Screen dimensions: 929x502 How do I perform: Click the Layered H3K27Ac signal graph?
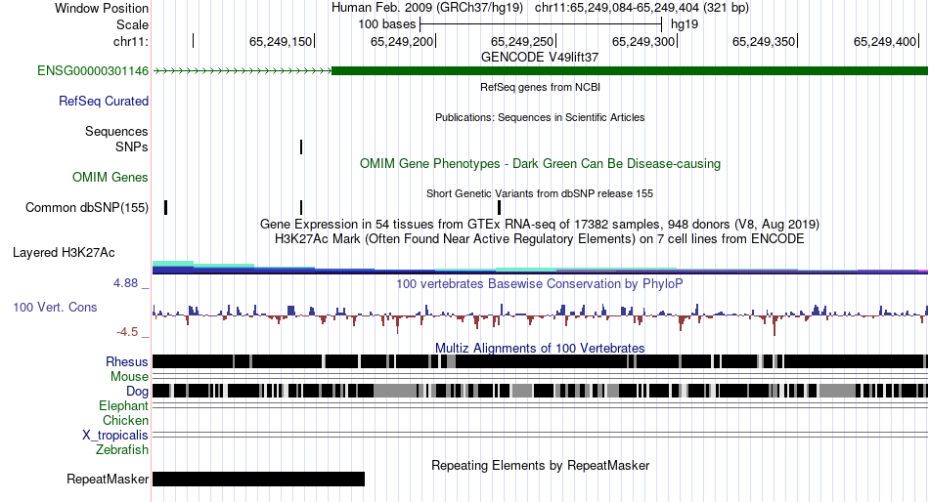tap(540, 268)
